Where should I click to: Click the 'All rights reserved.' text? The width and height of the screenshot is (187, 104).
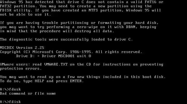(x=119, y=52)
